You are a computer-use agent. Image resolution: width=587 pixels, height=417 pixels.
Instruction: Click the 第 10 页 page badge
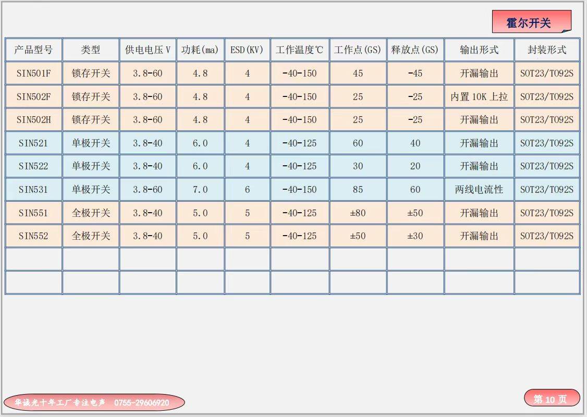(x=551, y=399)
